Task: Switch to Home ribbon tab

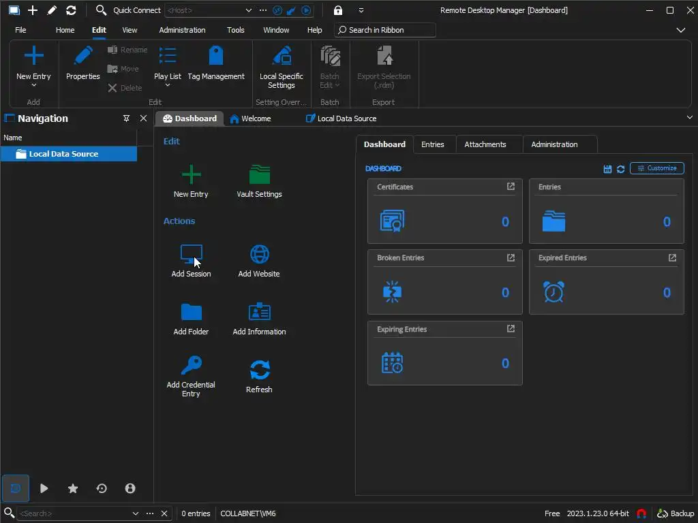Action: [65, 30]
